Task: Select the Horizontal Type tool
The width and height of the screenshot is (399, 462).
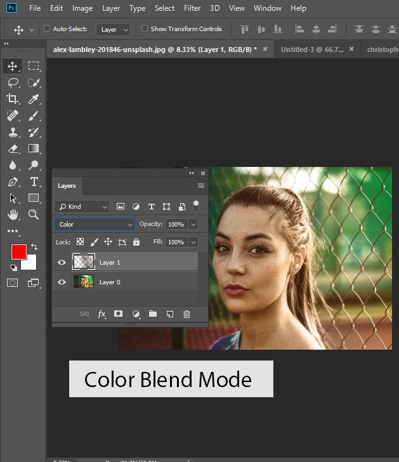Action: click(34, 181)
